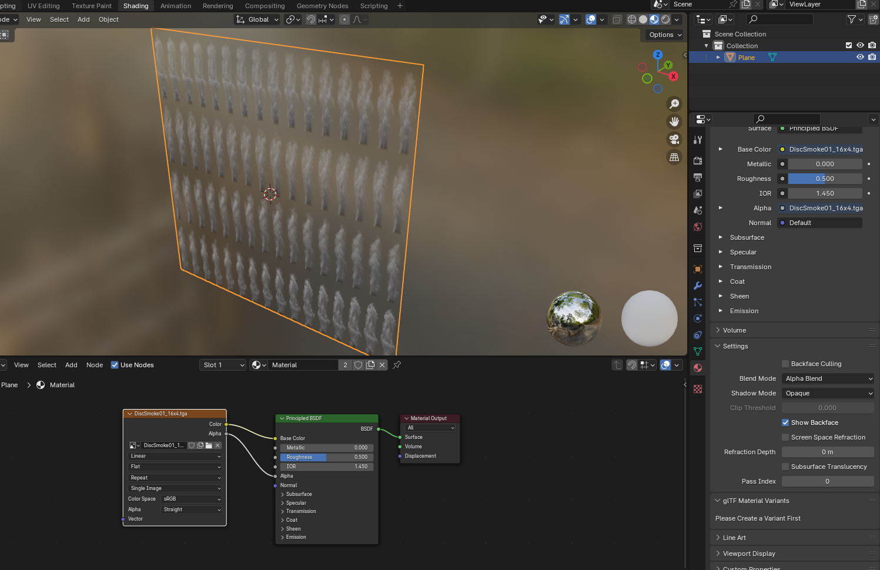This screenshot has width=880, height=570.
Task: Open the Output properties tab
Action: click(x=698, y=177)
